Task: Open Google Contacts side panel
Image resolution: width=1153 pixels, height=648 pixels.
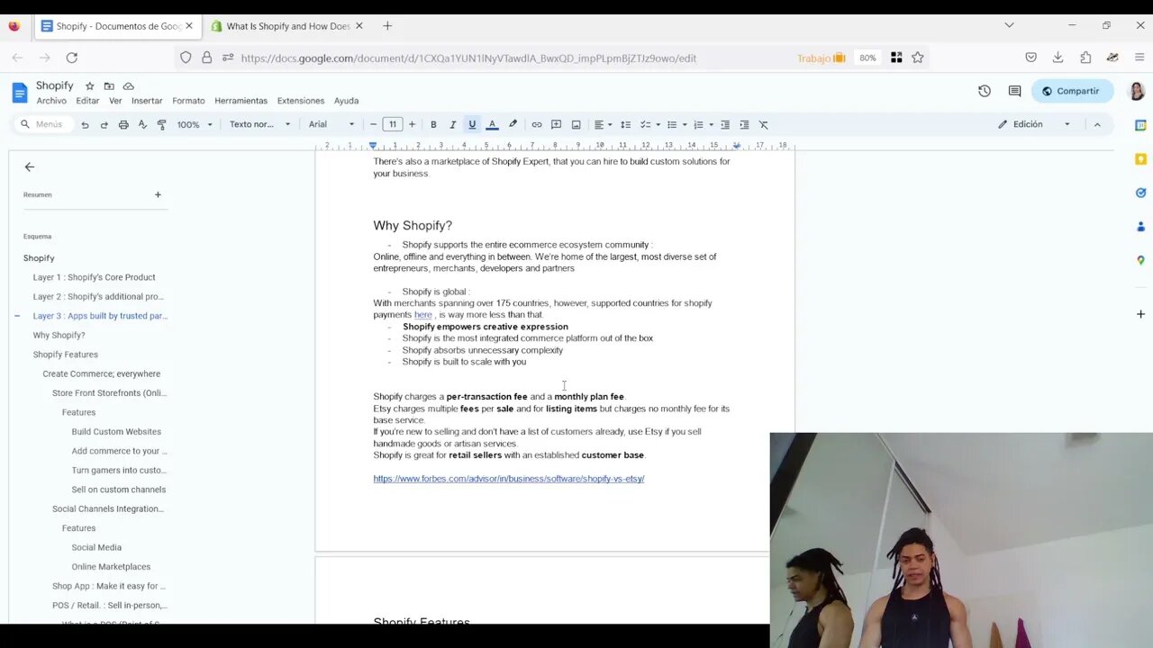Action: pos(1140,226)
